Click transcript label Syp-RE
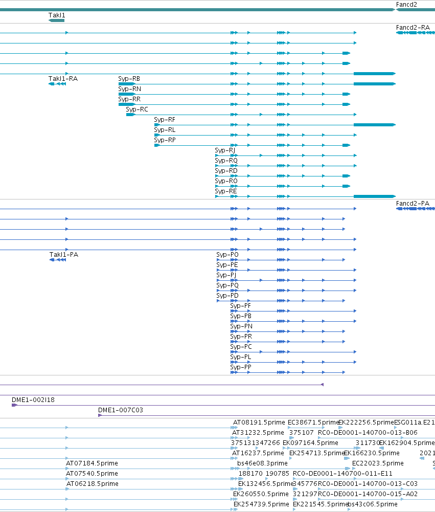Viewport: 435px width, 512px height. [x=226, y=191]
